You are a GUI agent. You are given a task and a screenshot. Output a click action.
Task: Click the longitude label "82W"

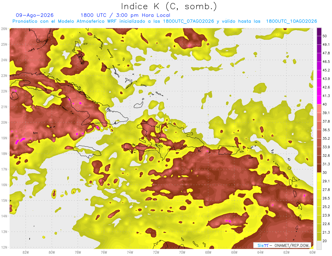(x=25, y=252)
